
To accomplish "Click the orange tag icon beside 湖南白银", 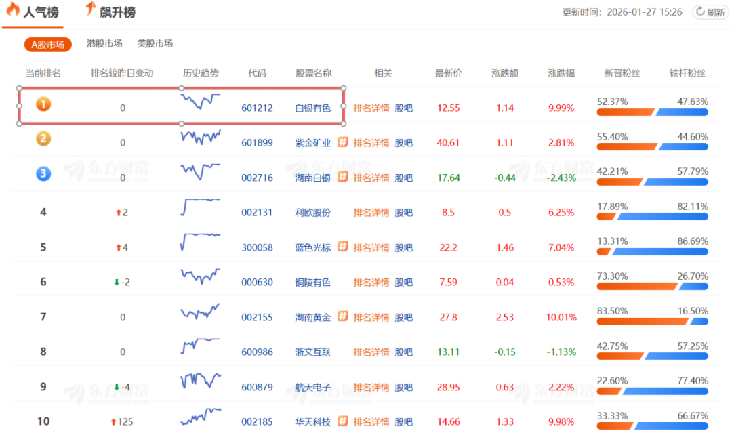I will (343, 177).
